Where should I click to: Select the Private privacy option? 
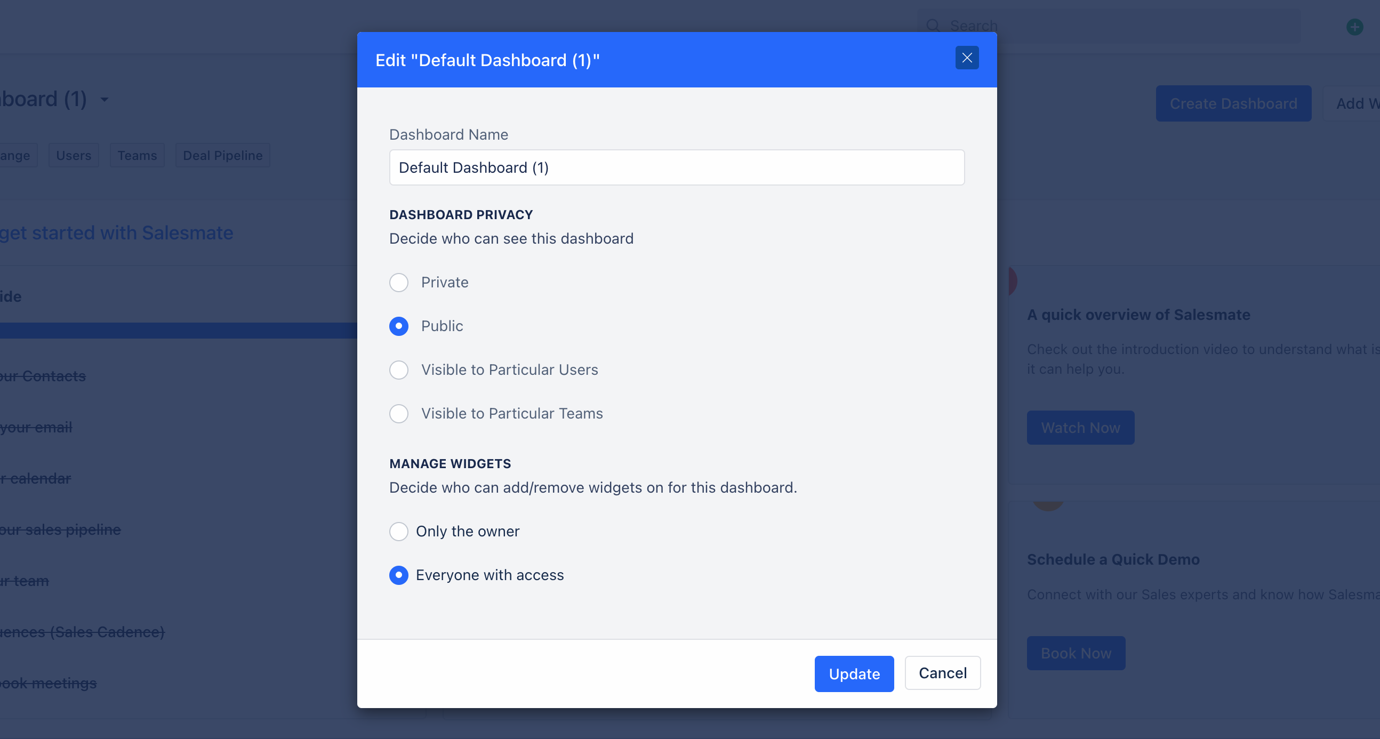(398, 282)
